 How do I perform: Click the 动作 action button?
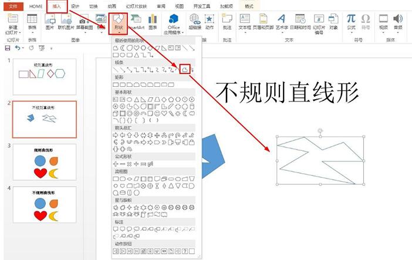pyautogui.click(x=210, y=22)
